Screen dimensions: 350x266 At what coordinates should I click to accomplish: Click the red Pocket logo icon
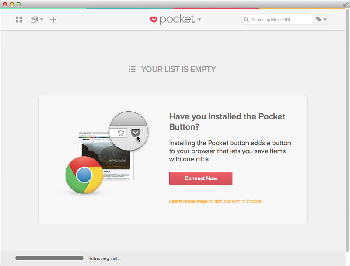[x=154, y=19]
